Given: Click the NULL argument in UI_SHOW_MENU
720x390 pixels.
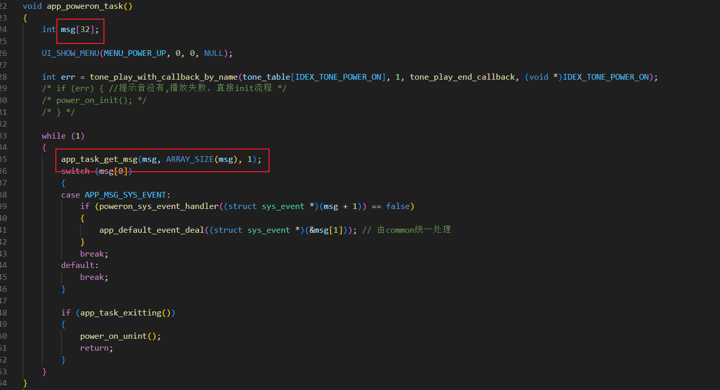Looking at the screenshot, I should tap(214, 53).
